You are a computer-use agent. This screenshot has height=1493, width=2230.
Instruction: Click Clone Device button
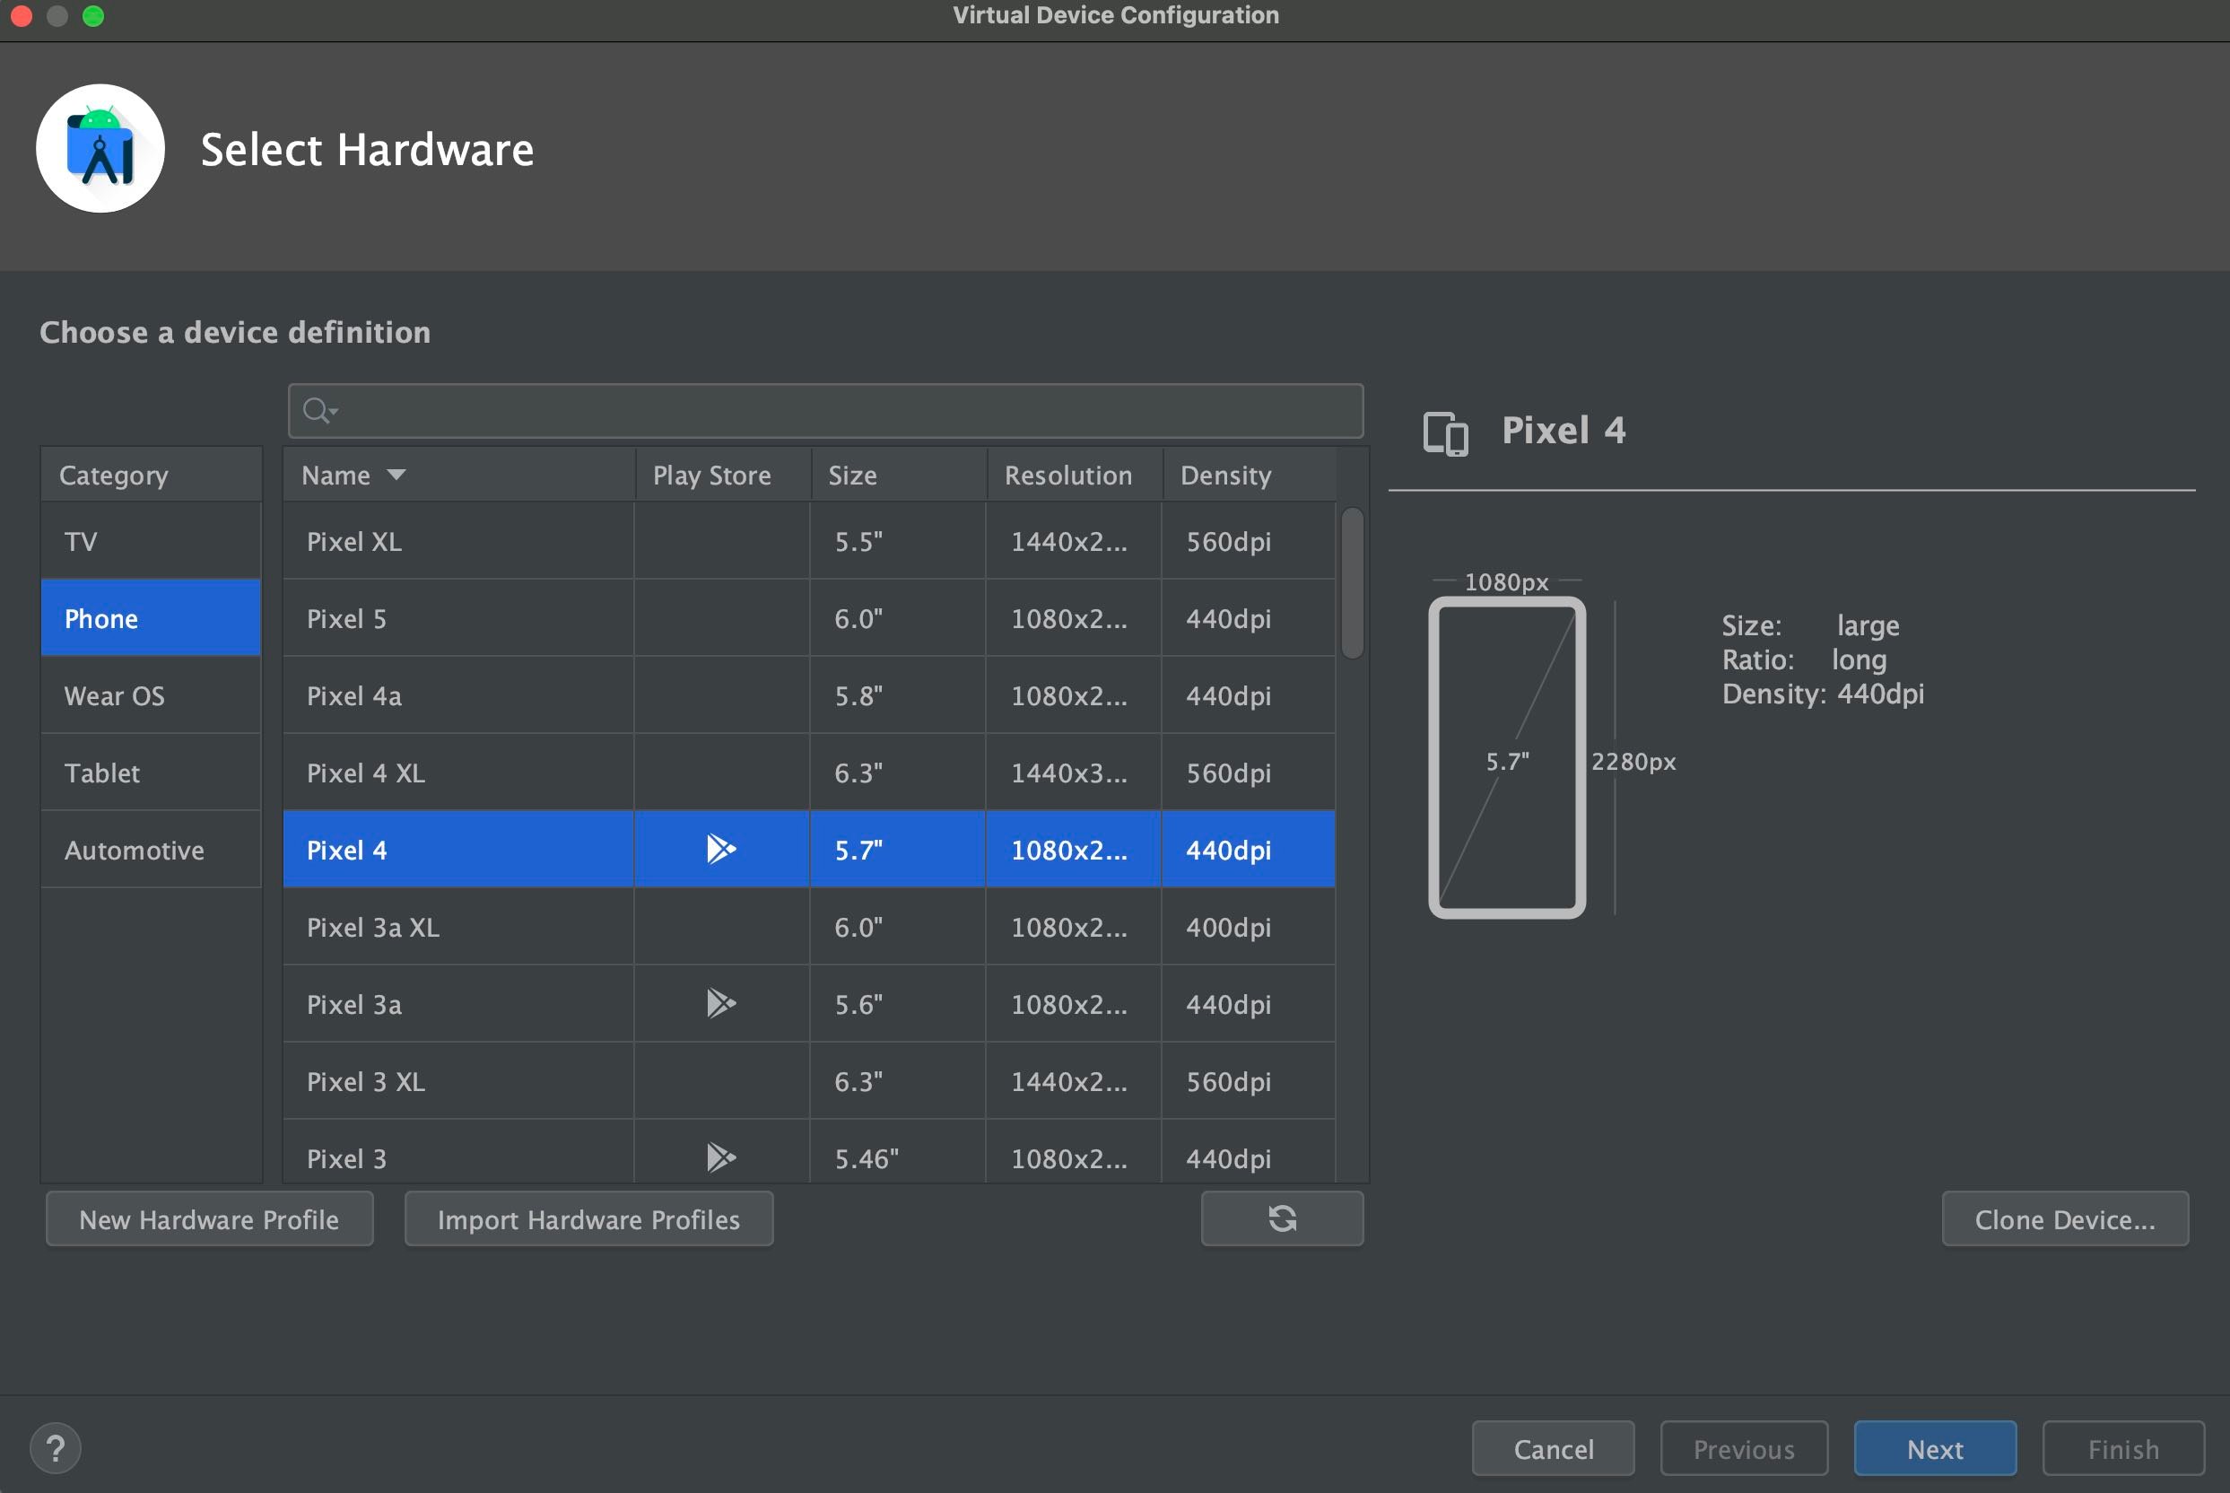pyautogui.click(x=2063, y=1218)
